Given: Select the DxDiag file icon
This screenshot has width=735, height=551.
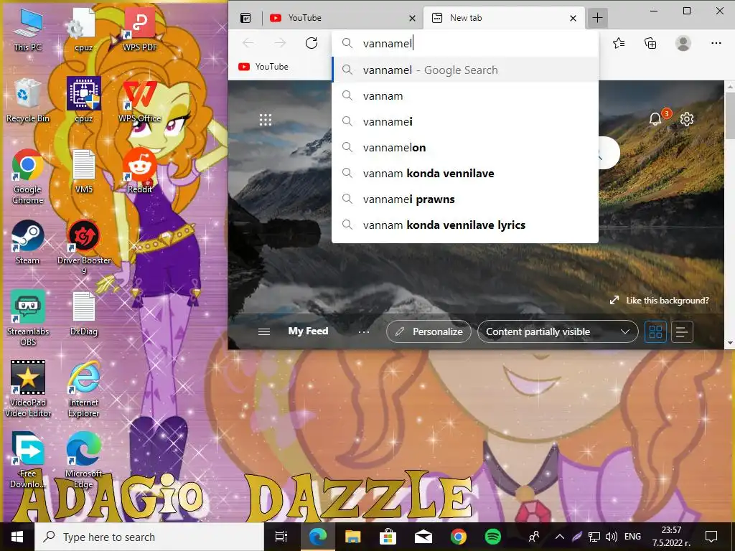Looking at the screenshot, I should pyautogui.click(x=84, y=314).
